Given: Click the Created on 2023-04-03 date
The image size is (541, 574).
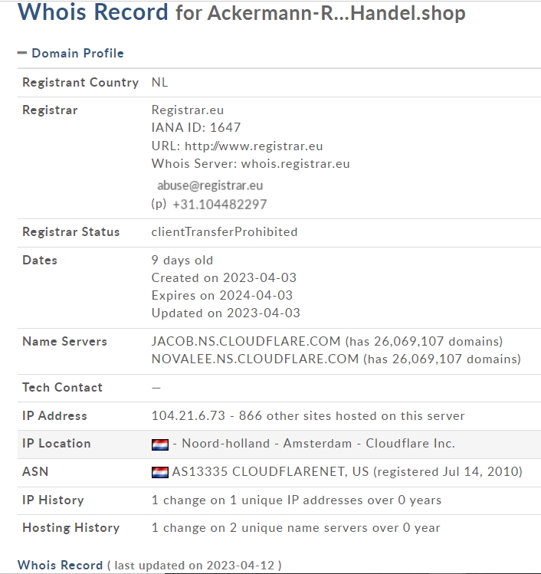Looking at the screenshot, I should pos(224,277).
